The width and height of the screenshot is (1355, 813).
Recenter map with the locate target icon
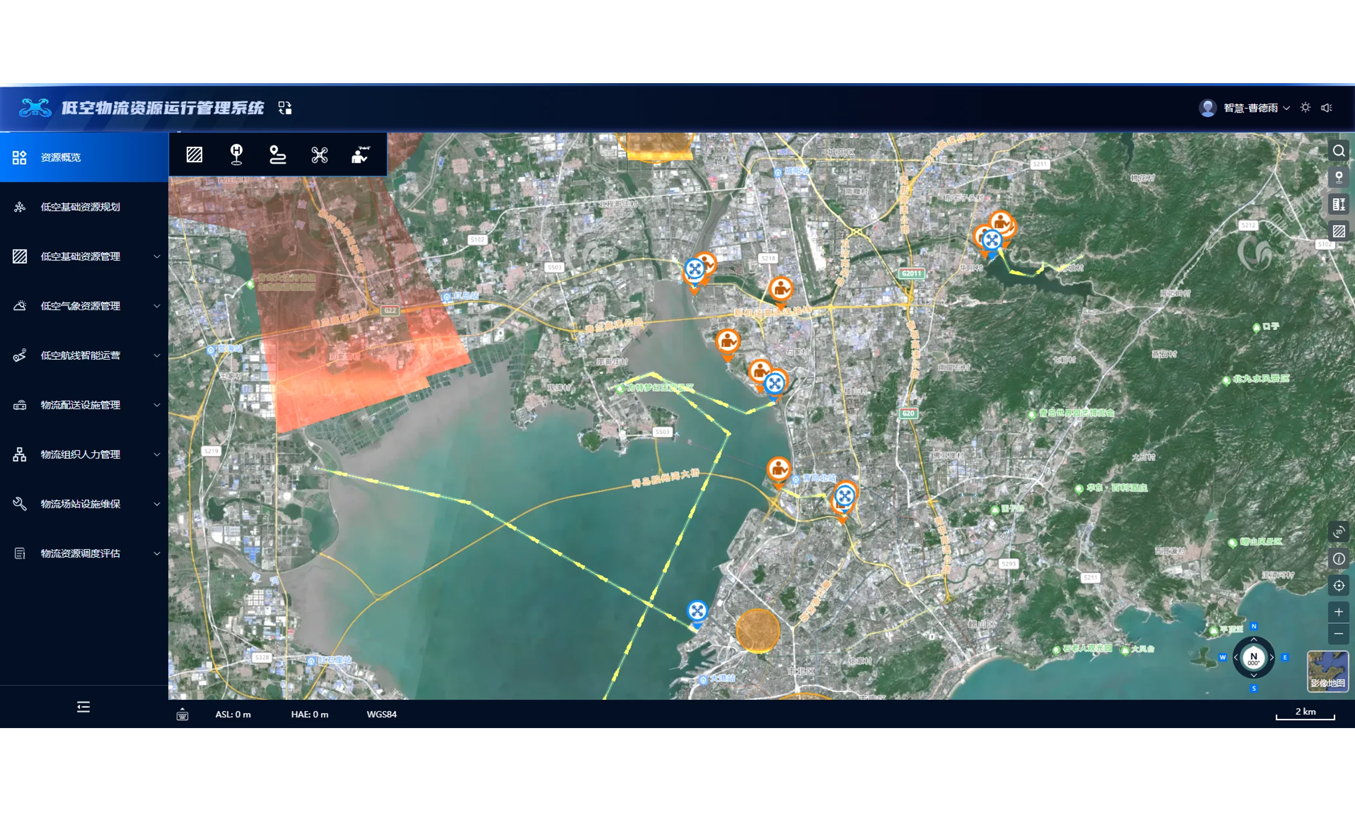[x=1338, y=585]
